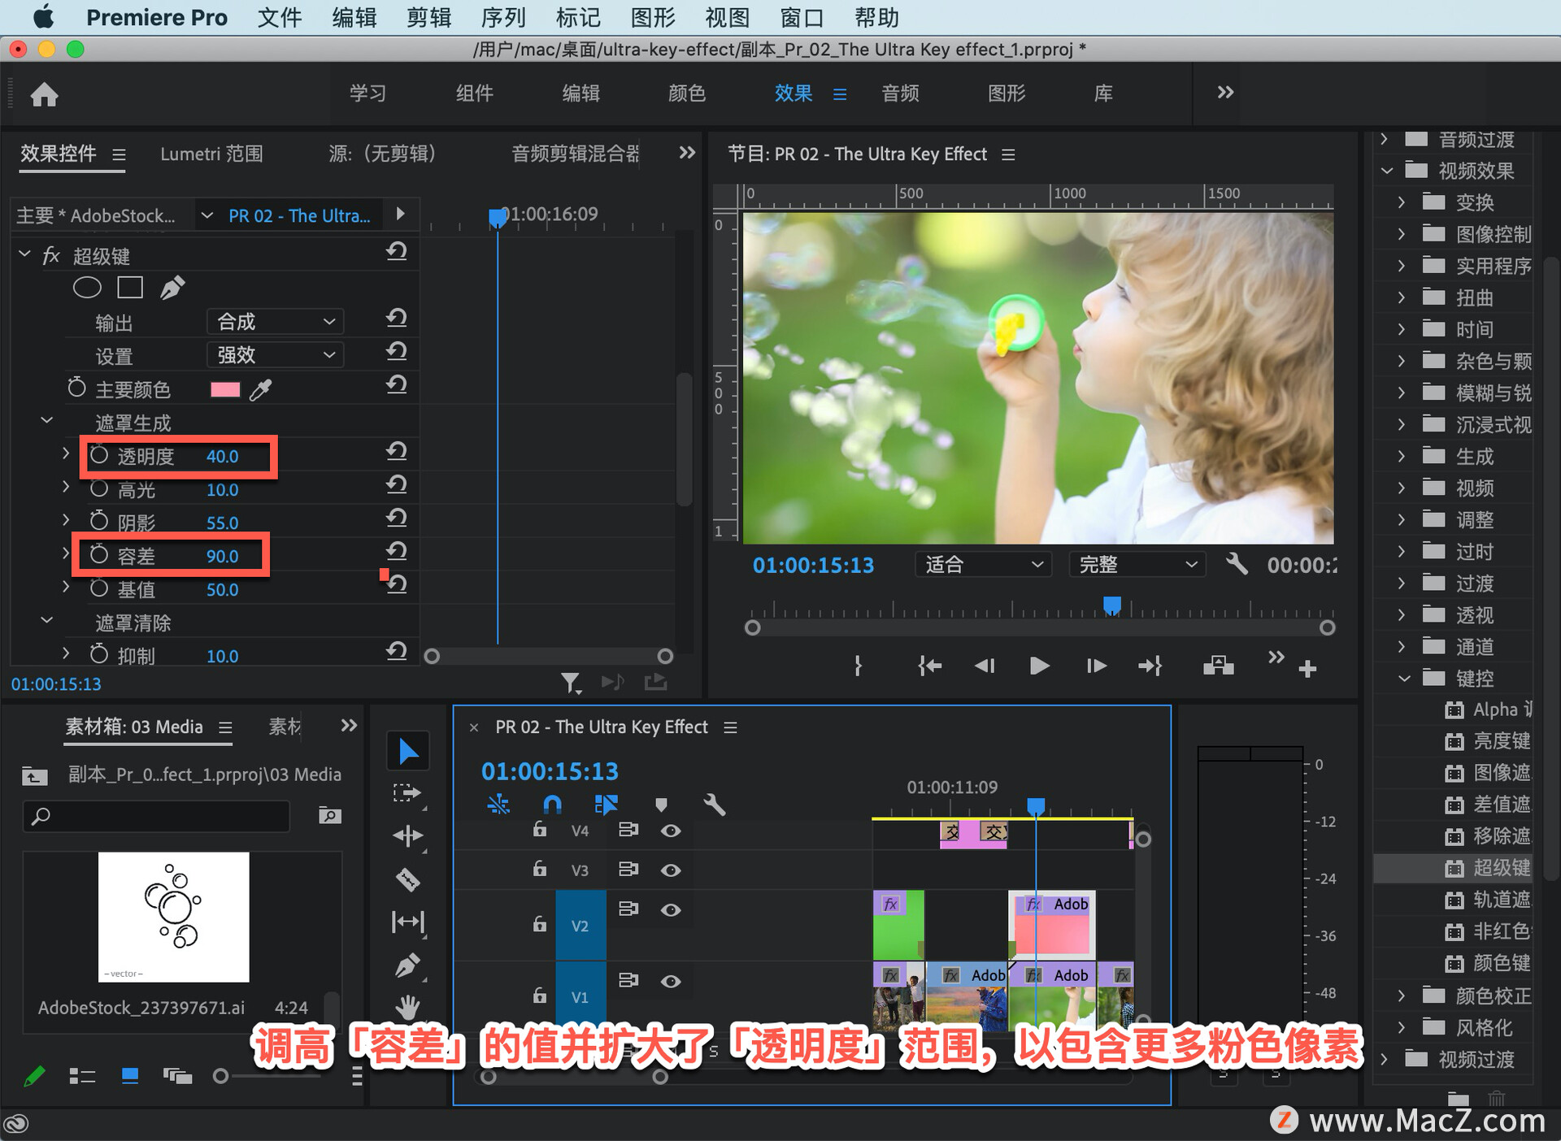Open the 文件 menu
1561x1141 pixels.
(280, 17)
